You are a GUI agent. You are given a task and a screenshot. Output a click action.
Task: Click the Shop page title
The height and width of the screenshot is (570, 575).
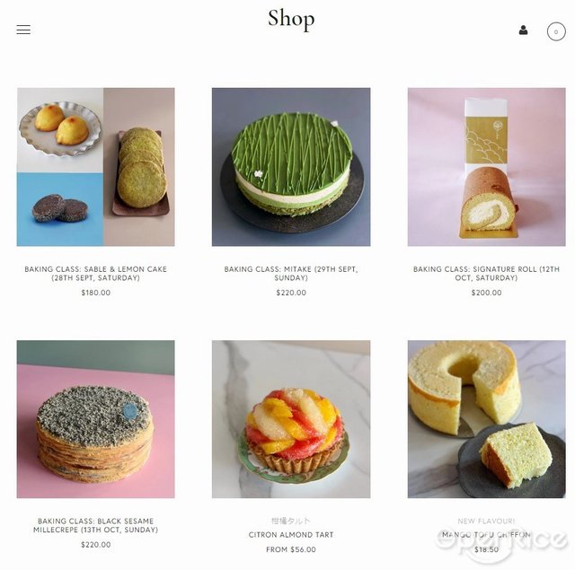pos(291,19)
